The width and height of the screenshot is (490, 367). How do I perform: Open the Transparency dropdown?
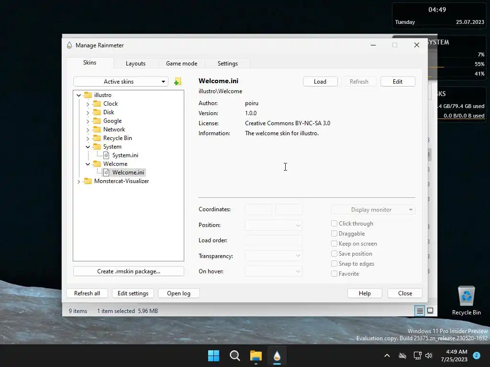tap(273, 256)
